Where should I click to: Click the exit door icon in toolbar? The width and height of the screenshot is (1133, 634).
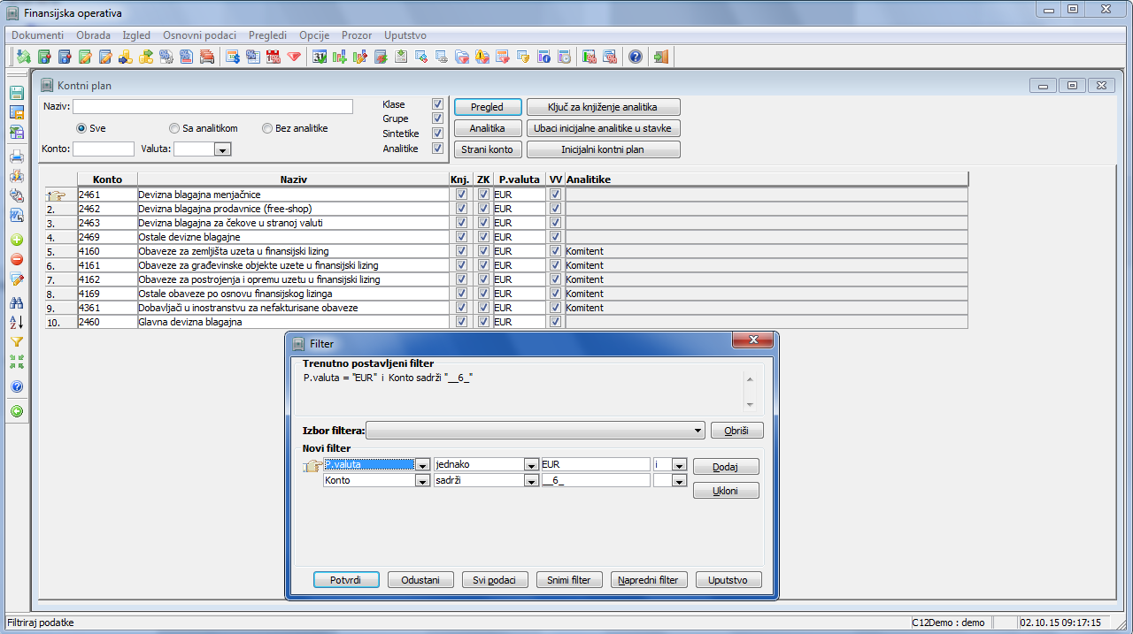pyautogui.click(x=660, y=57)
